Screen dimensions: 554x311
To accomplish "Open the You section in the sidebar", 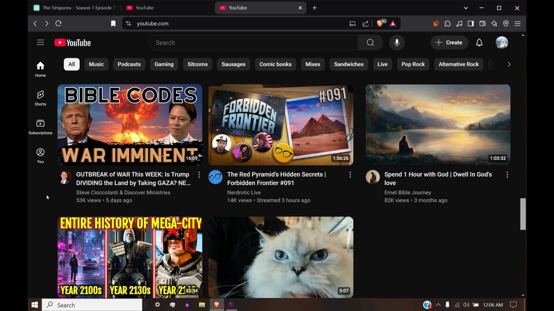I will pos(40,155).
